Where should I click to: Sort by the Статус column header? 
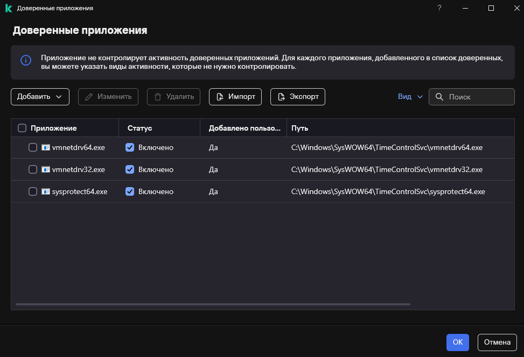140,128
